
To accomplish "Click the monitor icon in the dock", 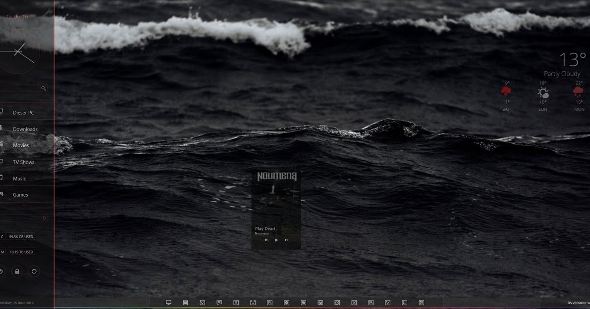I will point(168,302).
